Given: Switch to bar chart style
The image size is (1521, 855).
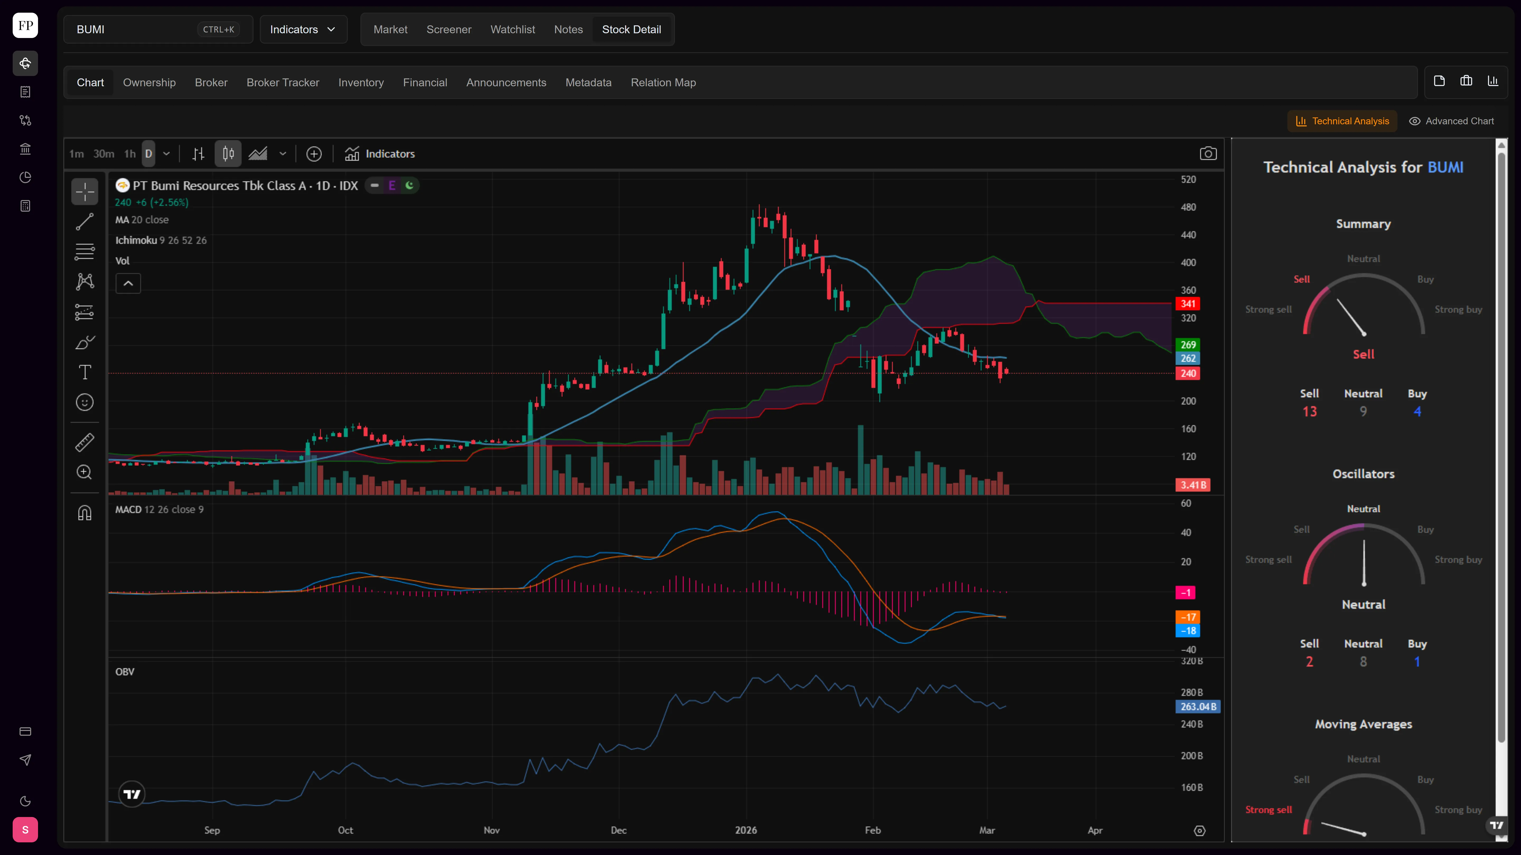Looking at the screenshot, I should [x=198, y=154].
